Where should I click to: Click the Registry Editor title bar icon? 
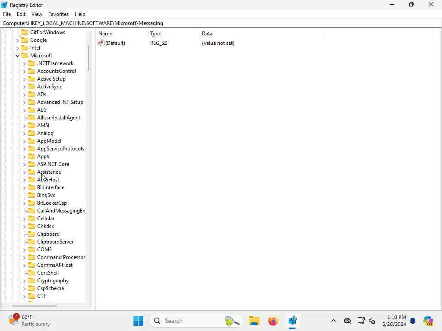tap(4, 5)
